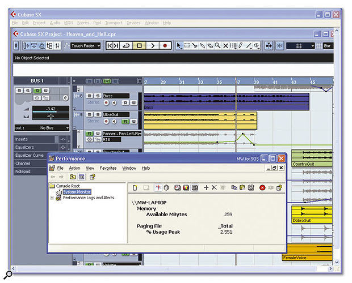Viewport: 352px width, 283px height.
Task: Click the BUS 1 volume fader at -3.42
Action: tap(51, 109)
